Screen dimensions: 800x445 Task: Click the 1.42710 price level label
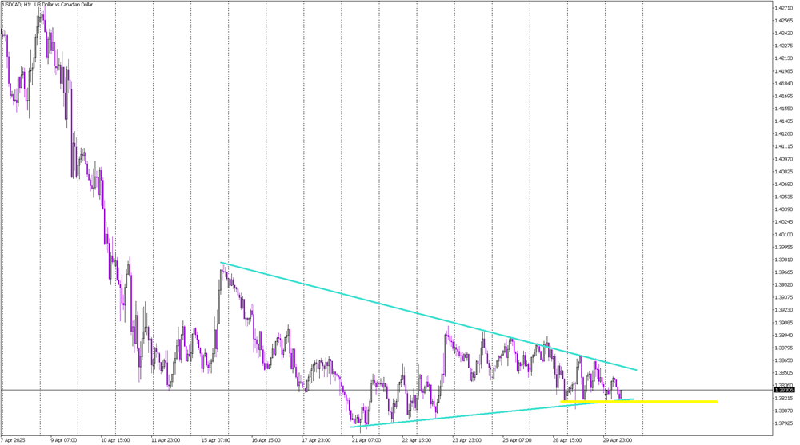(x=784, y=8)
